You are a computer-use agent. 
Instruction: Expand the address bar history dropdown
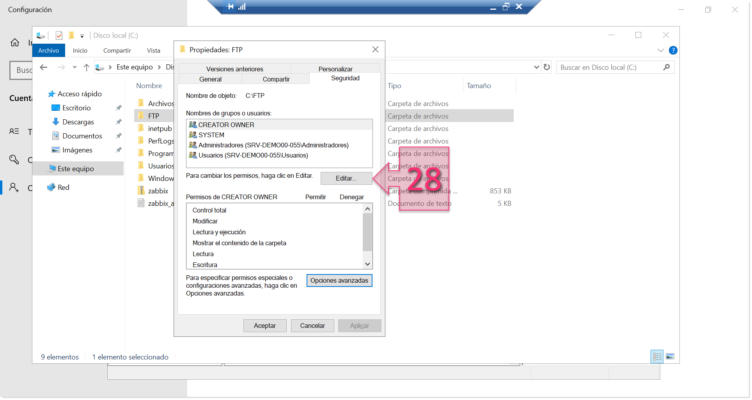pyautogui.click(x=536, y=67)
